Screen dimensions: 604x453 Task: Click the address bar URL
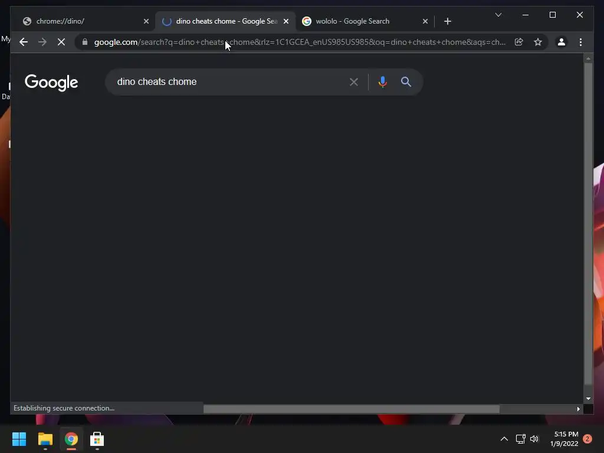click(300, 42)
